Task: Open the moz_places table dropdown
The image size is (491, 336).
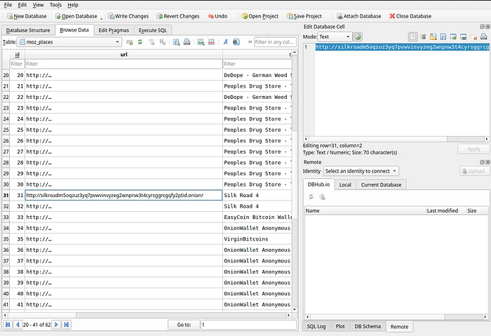Action: click(69, 42)
